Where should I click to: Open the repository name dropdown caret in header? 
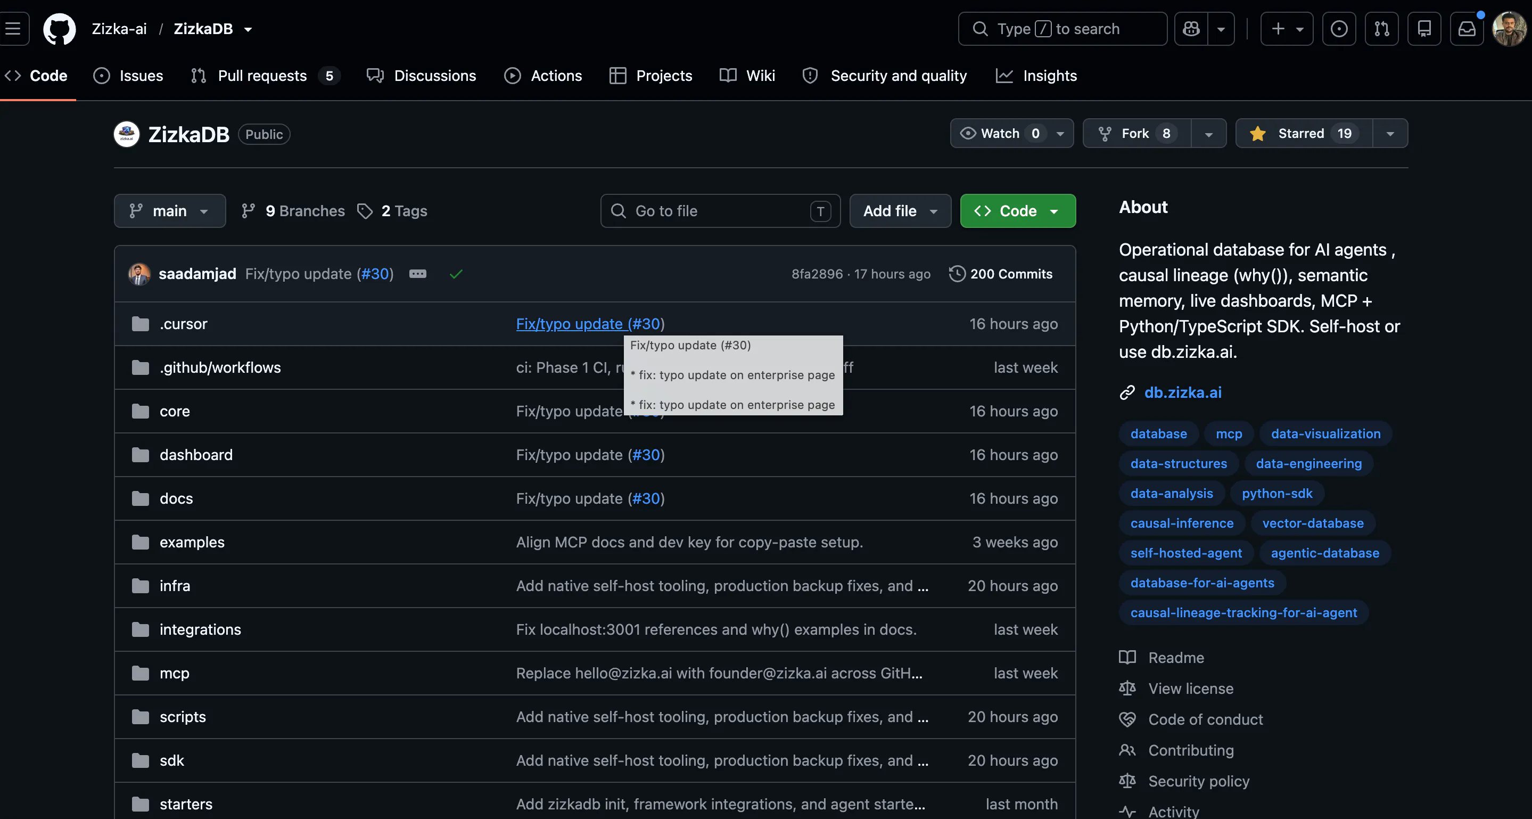[x=248, y=29]
